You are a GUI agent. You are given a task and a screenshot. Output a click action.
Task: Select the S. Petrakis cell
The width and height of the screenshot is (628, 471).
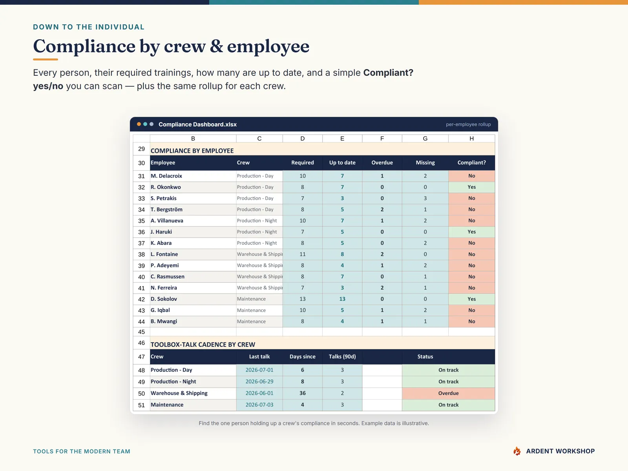(x=193, y=198)
